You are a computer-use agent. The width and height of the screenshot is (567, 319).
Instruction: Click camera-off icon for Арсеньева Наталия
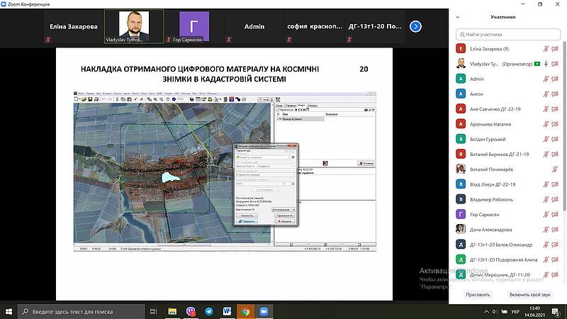tap(555, 124)
